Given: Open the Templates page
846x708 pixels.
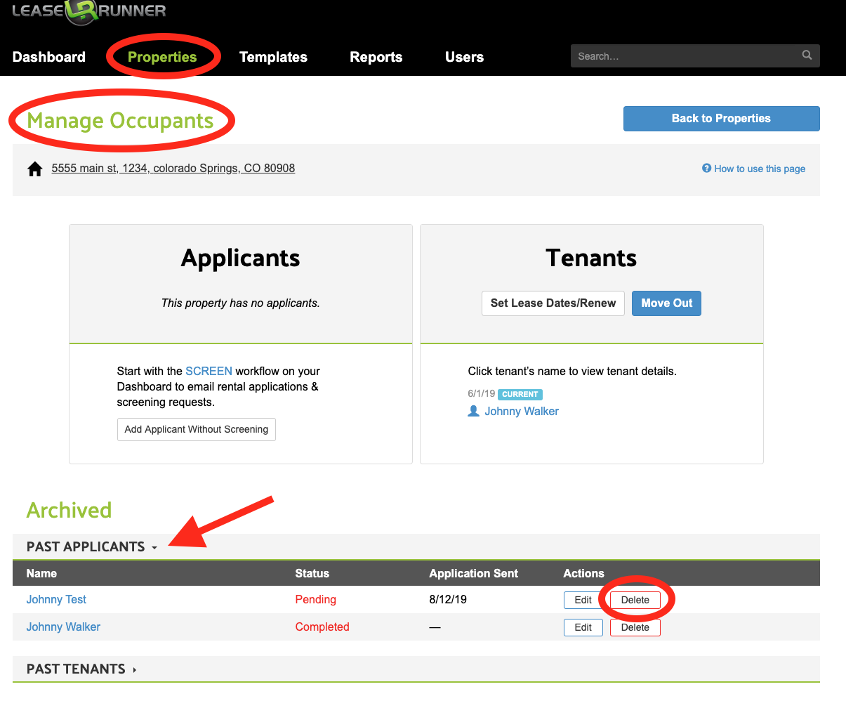Looking at the screenshot, I should (x=273, y=58).
